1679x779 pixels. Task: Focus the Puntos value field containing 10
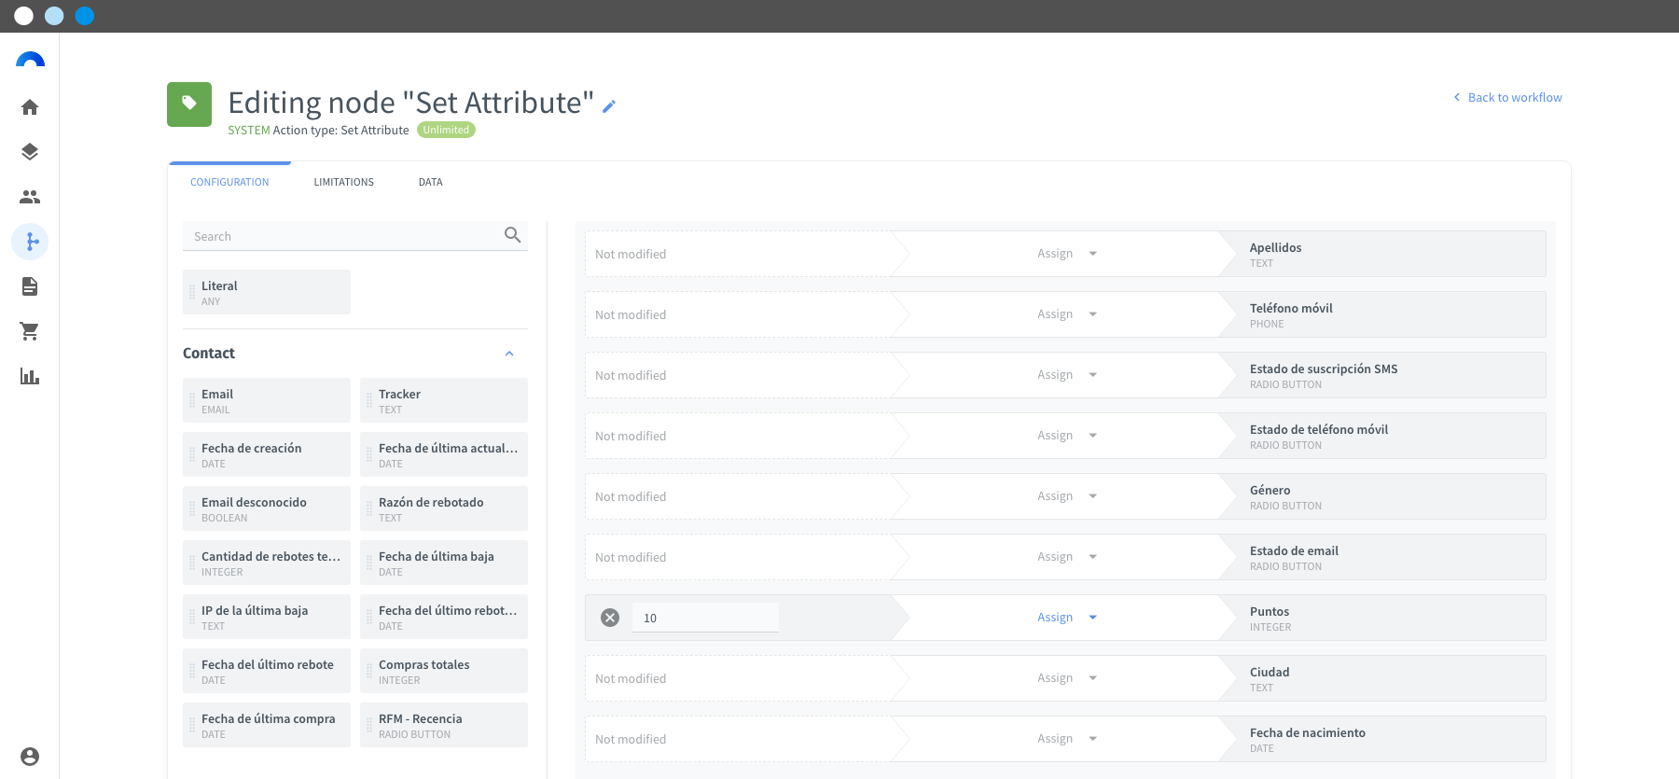pyautogui.click(x=705, y=618)
